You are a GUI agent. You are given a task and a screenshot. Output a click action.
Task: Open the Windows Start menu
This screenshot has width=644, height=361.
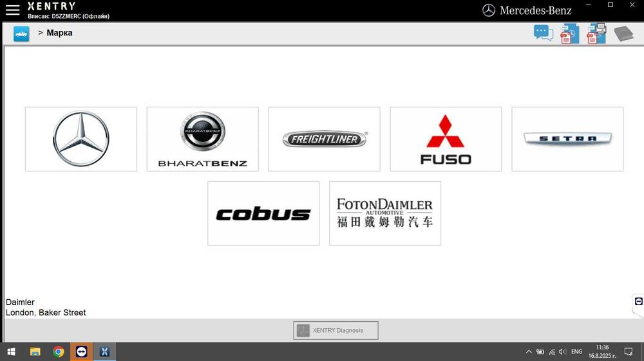(12, 351)
